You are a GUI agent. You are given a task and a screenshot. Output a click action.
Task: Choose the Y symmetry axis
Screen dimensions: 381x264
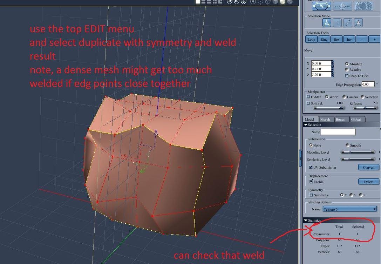click(351, 195)
